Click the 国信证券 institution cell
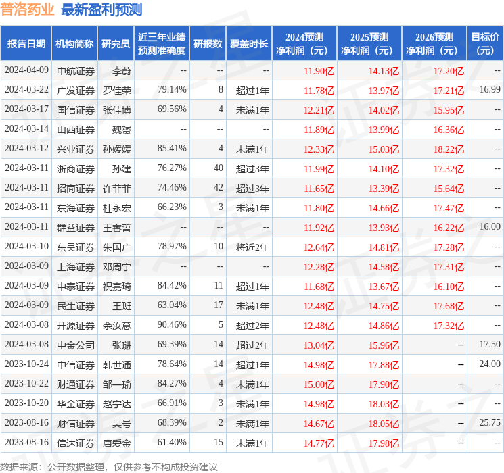Viewport: 504px width, 473px height. tap(76, 110)
